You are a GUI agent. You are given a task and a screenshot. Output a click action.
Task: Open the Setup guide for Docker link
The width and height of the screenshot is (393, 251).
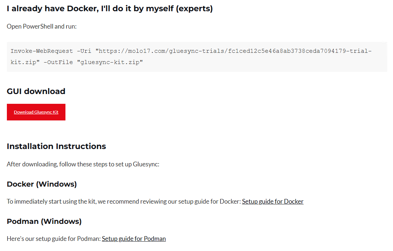click(x=273, y=201)
